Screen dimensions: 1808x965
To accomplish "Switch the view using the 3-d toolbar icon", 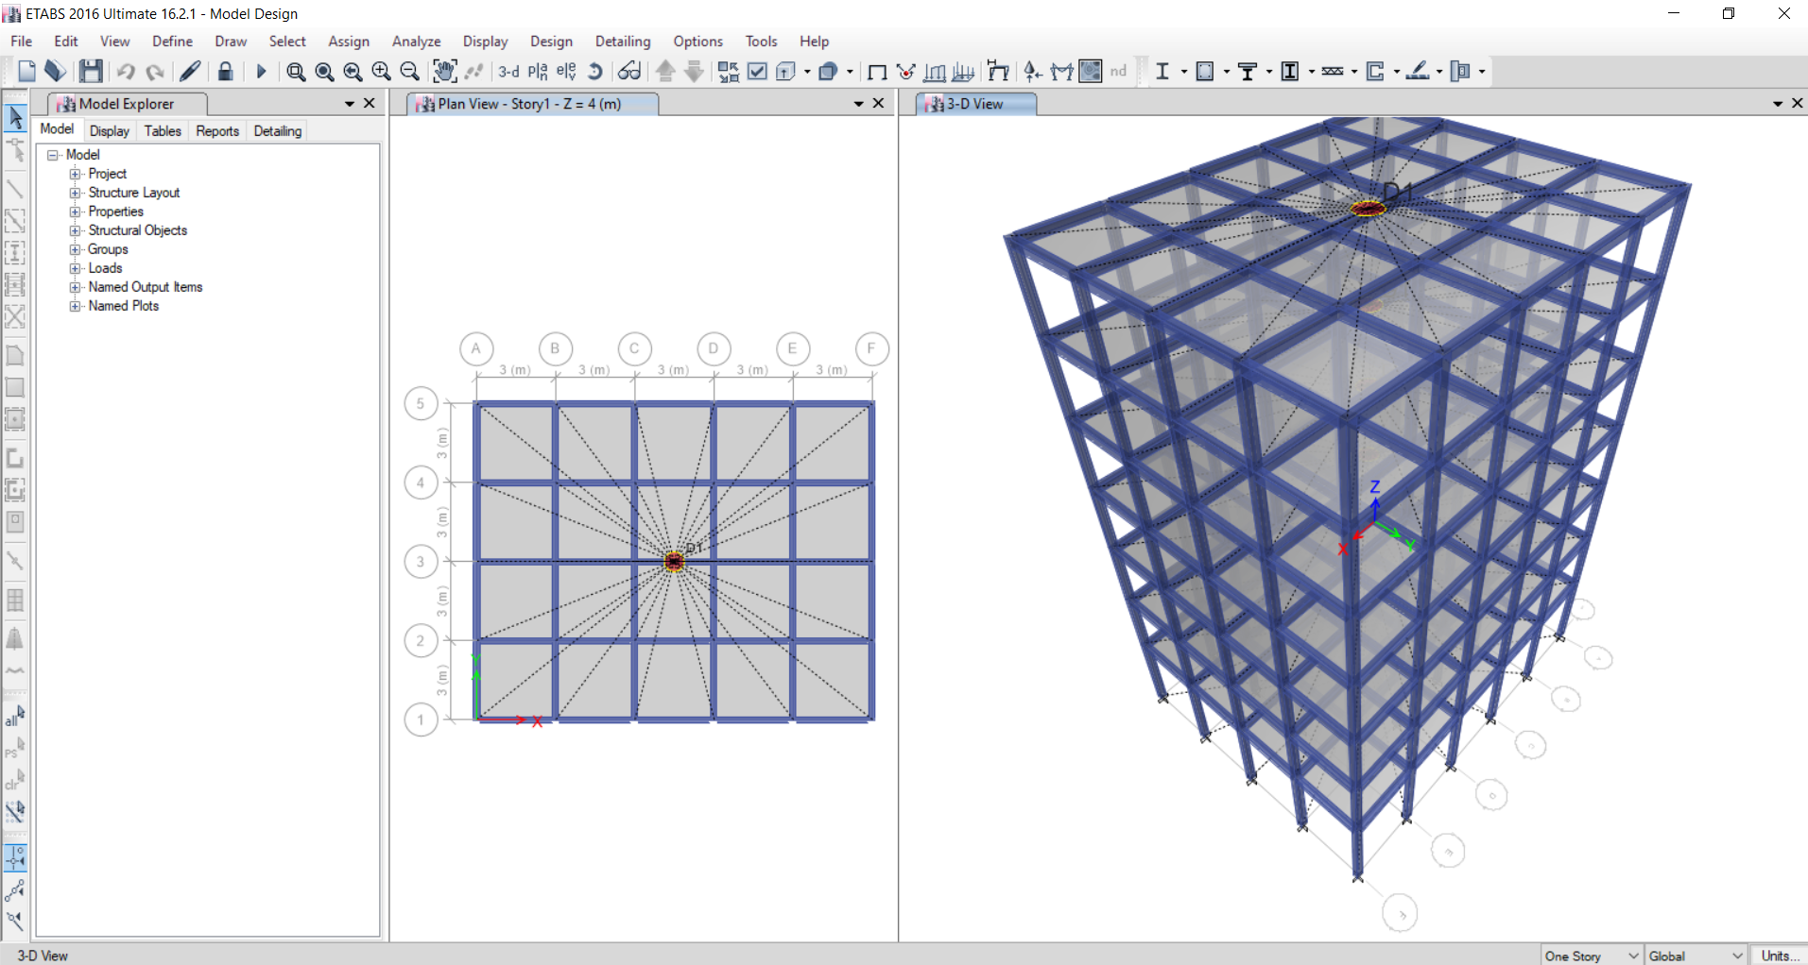I will pyautogui.click(x=508, y=71).
